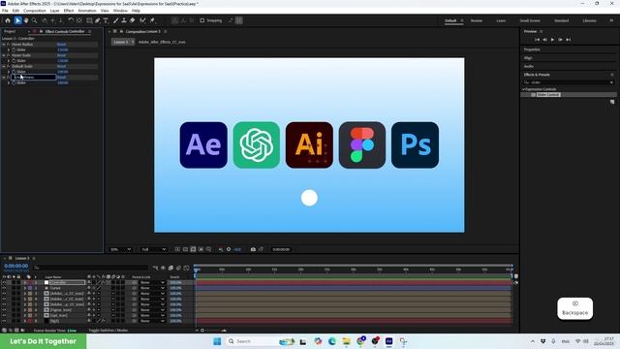Toggle Slider stopwatch under Hover Radius
This screenshot has width=620, height=349.
click(14, 49)
